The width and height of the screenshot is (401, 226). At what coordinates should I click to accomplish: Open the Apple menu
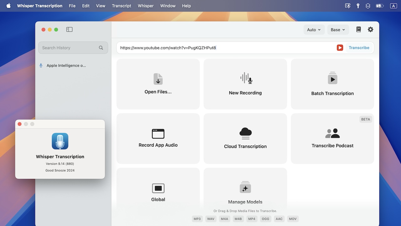(x=8, y=6)
